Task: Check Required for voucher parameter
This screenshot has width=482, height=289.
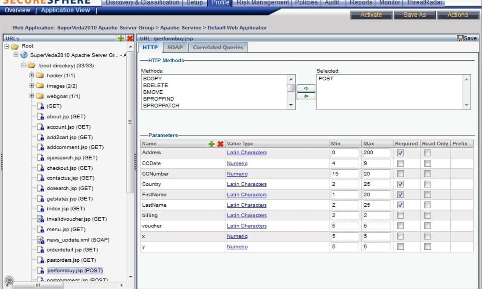Action: pos(400,226)
